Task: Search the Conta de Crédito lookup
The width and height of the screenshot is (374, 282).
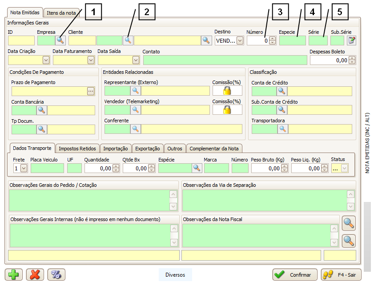Action: 282,91
